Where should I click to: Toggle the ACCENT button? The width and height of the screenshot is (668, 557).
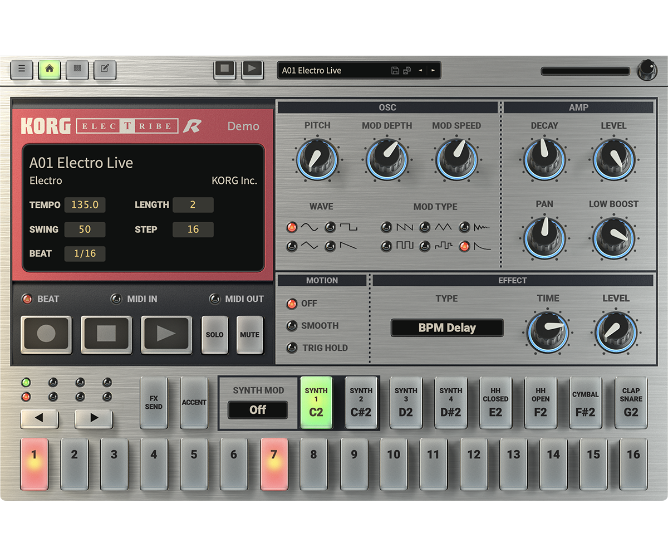[x=194, y=402]
